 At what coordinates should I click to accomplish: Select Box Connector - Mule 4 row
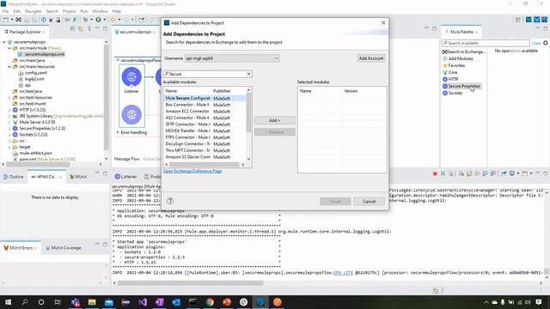pos(205,105)
